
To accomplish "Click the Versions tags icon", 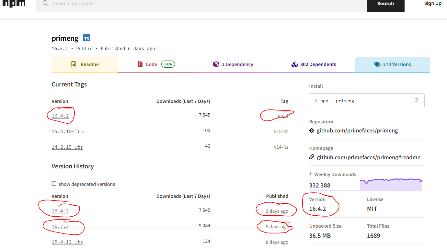I will [377, 64].
